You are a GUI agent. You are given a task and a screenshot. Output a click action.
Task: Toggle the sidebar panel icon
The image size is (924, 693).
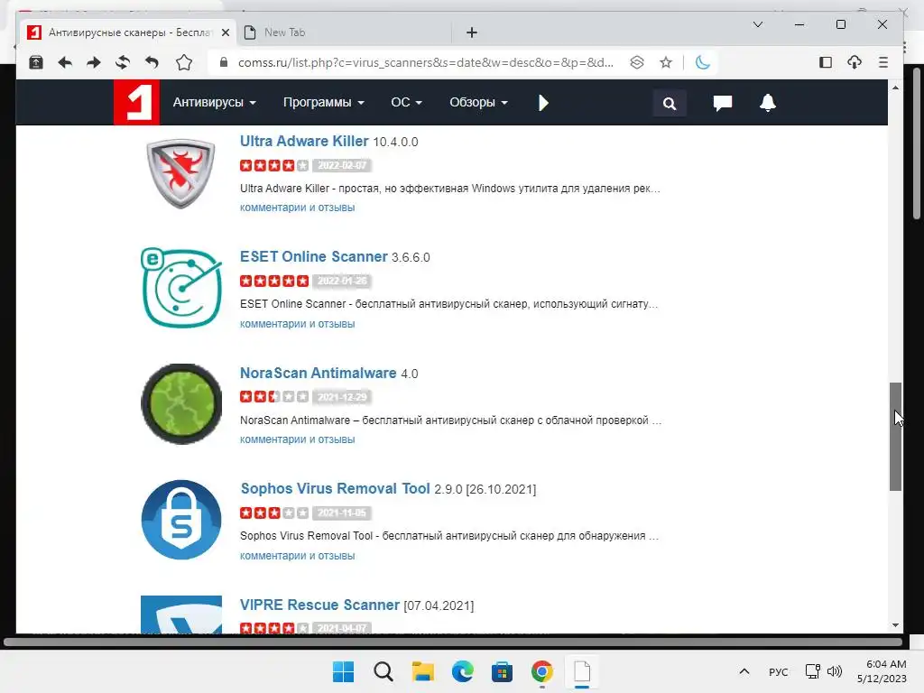(x=826, y=62)
